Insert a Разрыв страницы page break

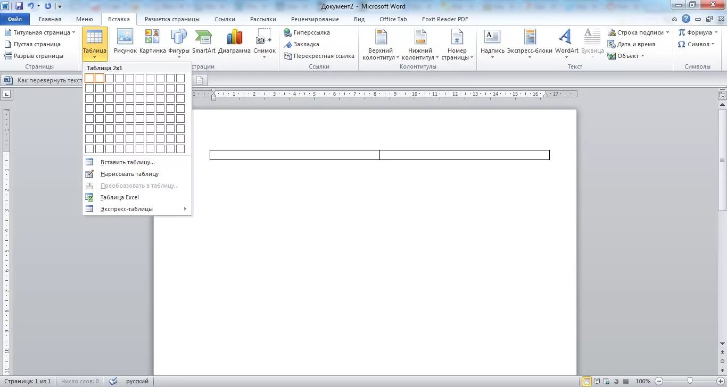34,56
